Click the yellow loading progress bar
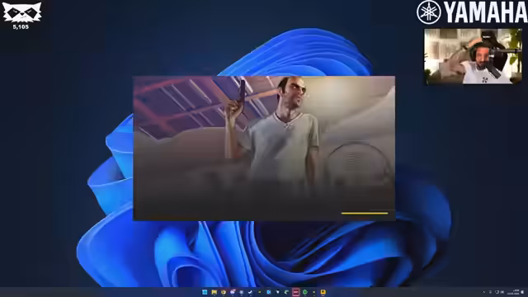528x297 pixels. [365, 213]
